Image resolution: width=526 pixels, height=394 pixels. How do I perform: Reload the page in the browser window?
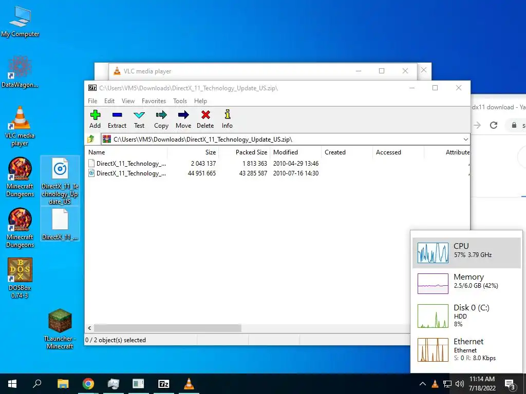(494, 125)
